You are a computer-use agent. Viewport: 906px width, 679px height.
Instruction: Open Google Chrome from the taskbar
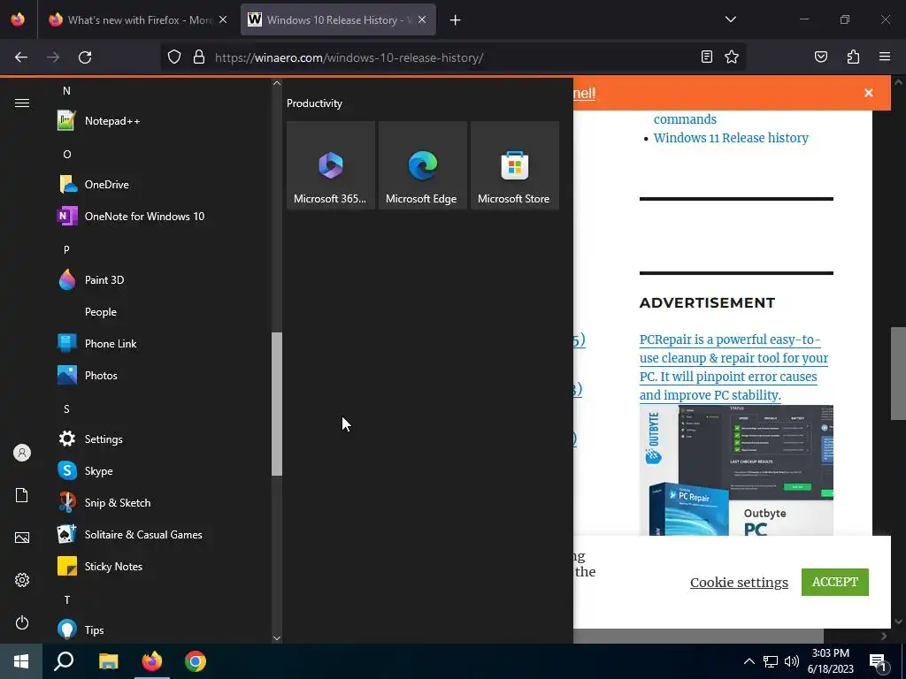tap(196, 661)
